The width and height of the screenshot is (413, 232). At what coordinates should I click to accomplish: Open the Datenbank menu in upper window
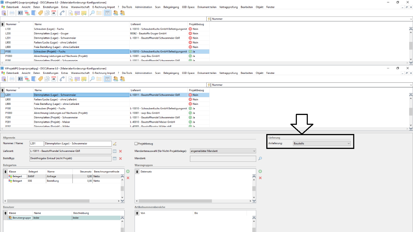tap(13, 7)
